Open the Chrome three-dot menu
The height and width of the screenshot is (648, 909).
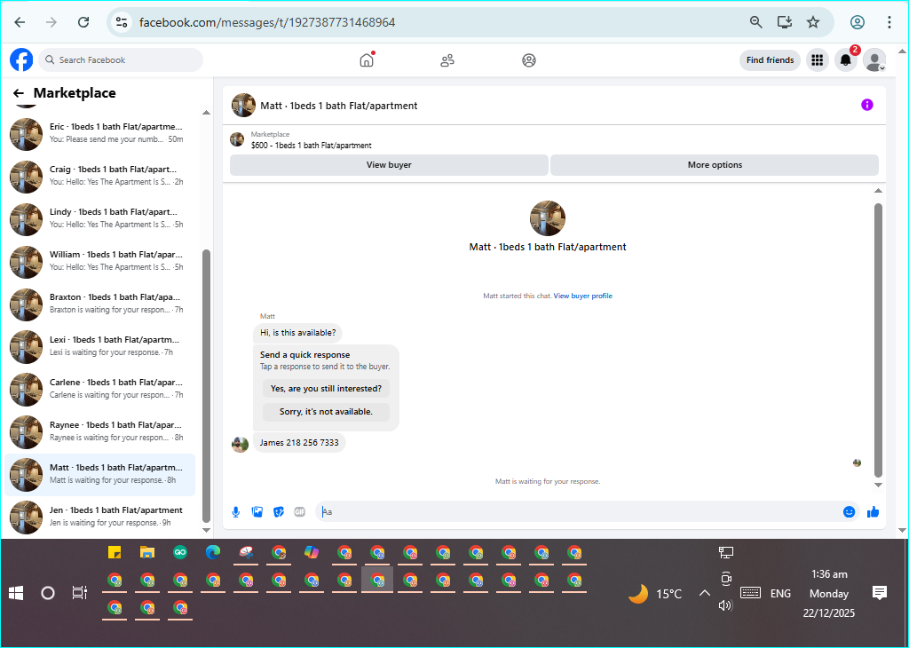click(889, 22)
